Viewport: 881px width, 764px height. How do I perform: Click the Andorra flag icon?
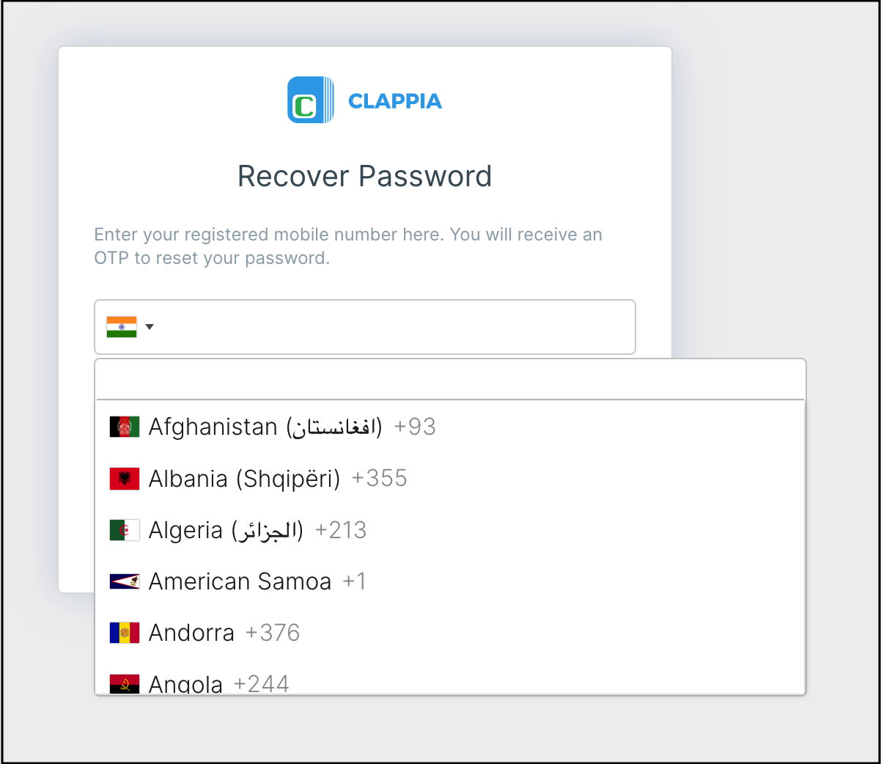click(124, 632)
